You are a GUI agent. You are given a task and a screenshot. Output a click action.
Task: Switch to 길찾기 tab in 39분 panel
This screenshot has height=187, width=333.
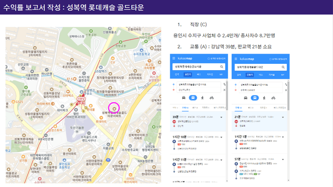click(188, 74)
